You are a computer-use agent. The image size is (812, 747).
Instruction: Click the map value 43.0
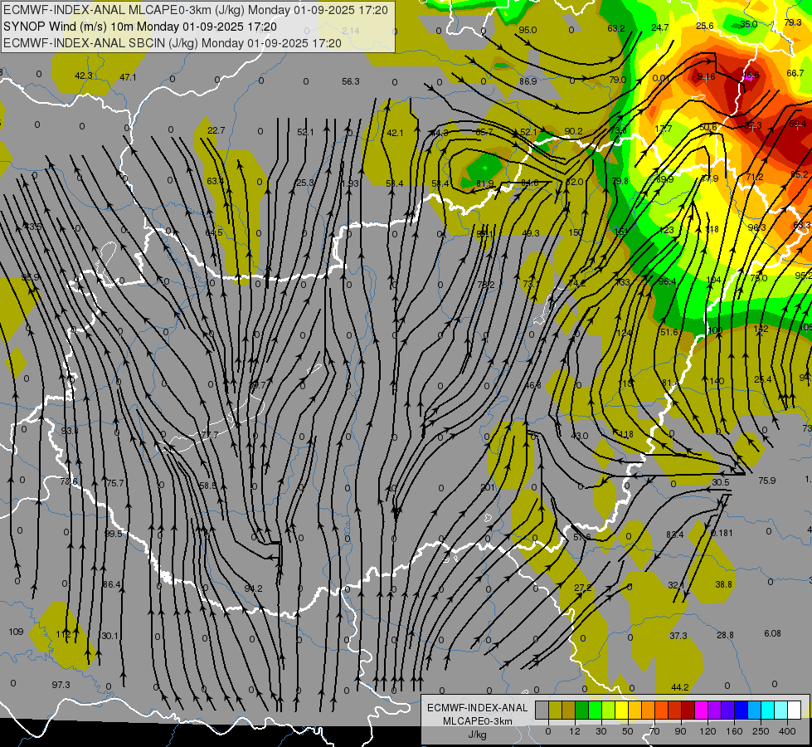pos(579,436)
